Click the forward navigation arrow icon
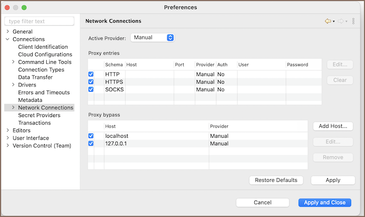Viewport: 365px width, 217px height. [341, 21]
